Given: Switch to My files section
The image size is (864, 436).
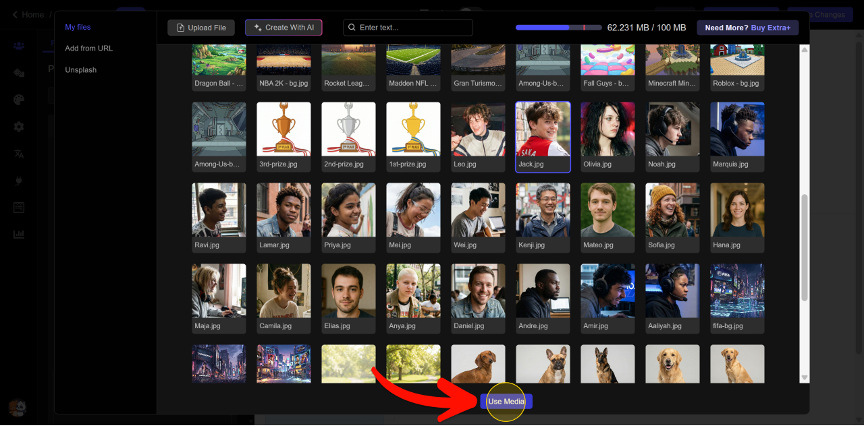Looking at the screenshot, I should [x=78, y=27].
